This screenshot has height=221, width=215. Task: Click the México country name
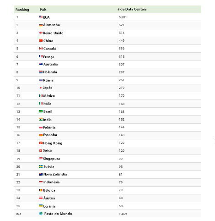(49, 96)
